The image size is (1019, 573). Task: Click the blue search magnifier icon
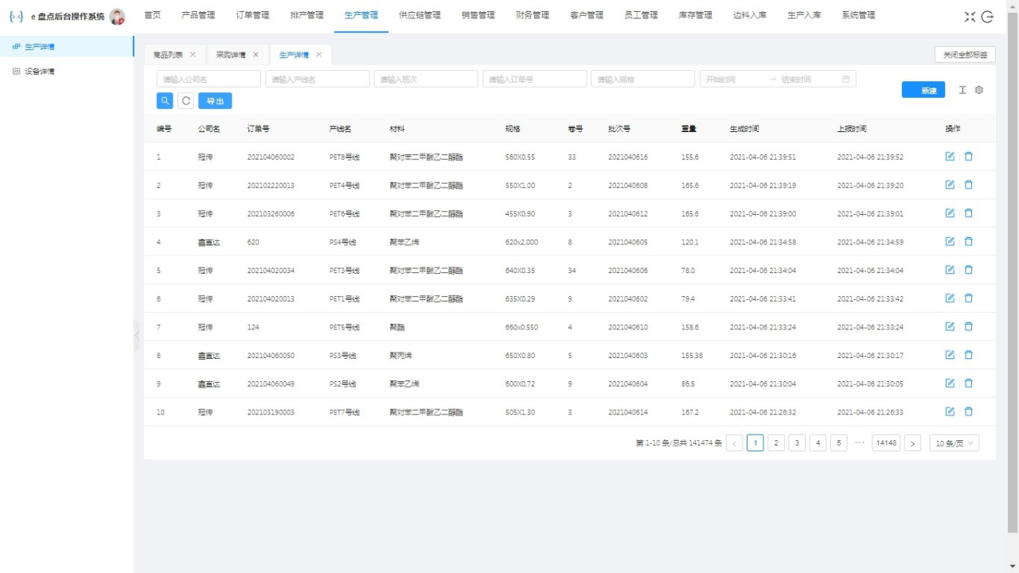tap(164, 100)
